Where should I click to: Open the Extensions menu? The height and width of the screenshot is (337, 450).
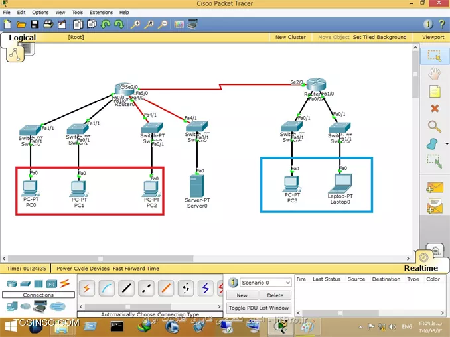[x=101, y=13]
